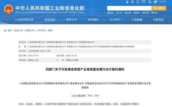Click the 成文日期 2022-08-01 value
172x107 pixels.
33,56
